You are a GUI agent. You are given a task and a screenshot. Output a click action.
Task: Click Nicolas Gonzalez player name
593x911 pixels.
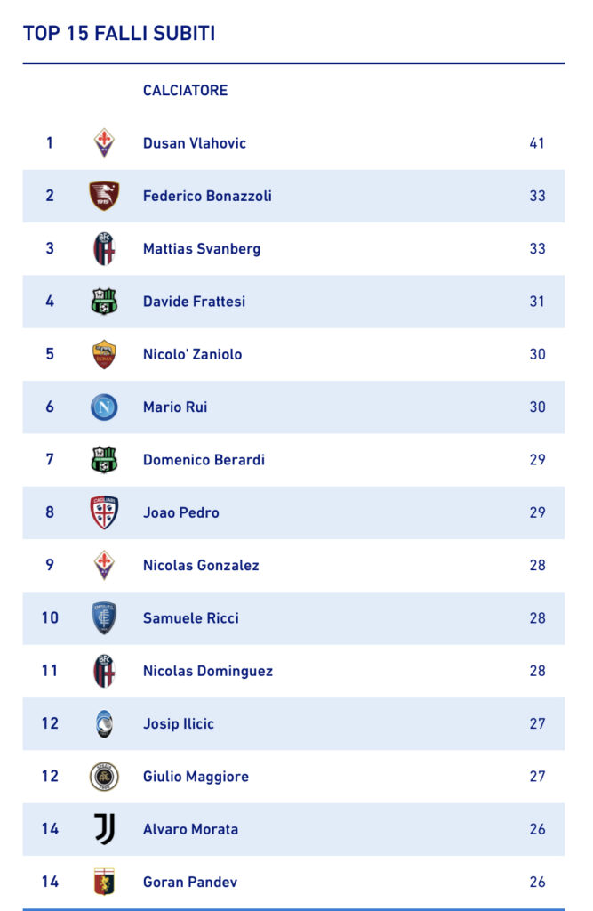201,565
